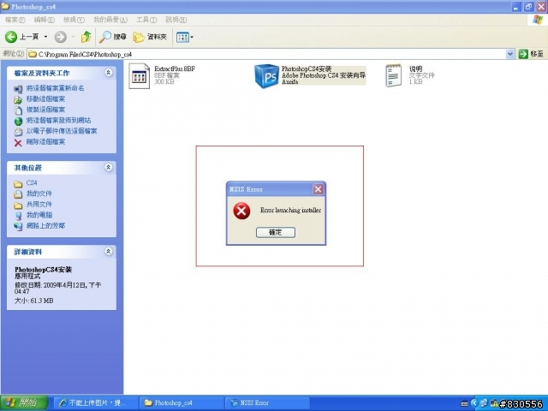Open the Favorites (我的最愛) menu
Screen dimensions: 548x411
[x=110, y=20]
